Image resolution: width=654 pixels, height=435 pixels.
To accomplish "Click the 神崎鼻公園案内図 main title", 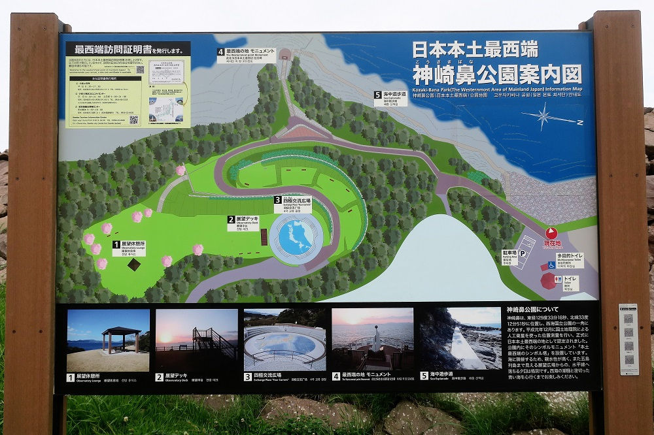I will [496, 72].
